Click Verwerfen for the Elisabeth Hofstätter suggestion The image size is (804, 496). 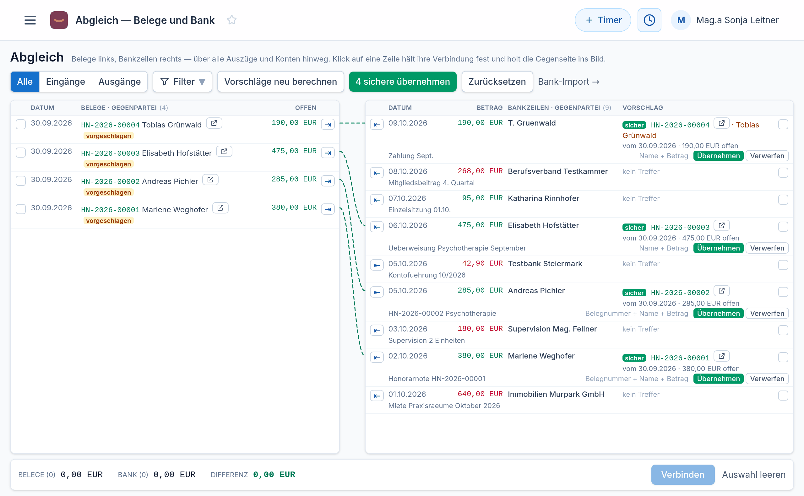pyautogui.click(x=767, y=248)
